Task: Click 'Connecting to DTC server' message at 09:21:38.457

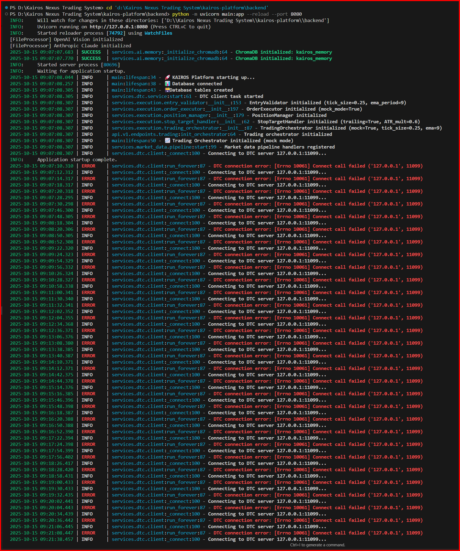Action: coord(267,539)
